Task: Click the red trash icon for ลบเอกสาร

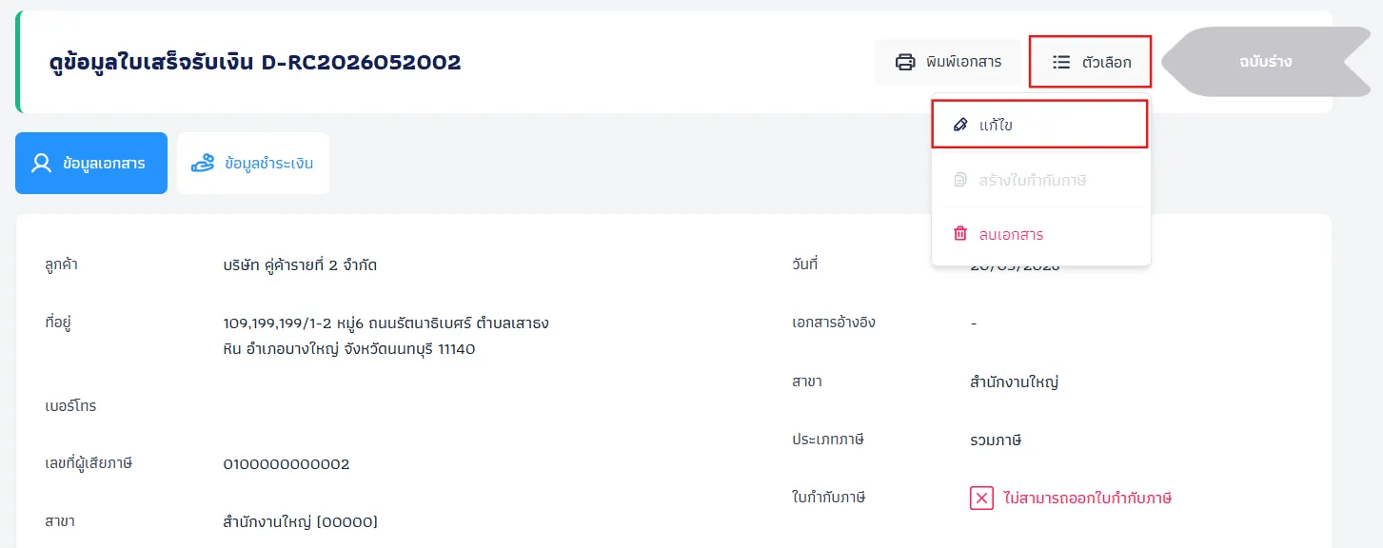Action: (x=960, y=233)
